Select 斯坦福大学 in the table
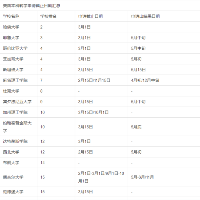200x200 pixels. click(x=13, y=70)
